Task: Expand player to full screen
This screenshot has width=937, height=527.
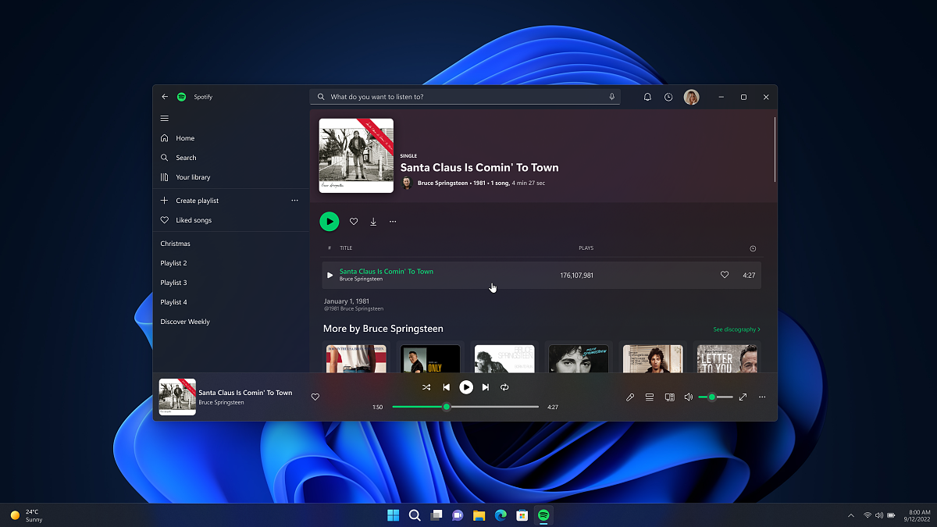Action: 743,397
